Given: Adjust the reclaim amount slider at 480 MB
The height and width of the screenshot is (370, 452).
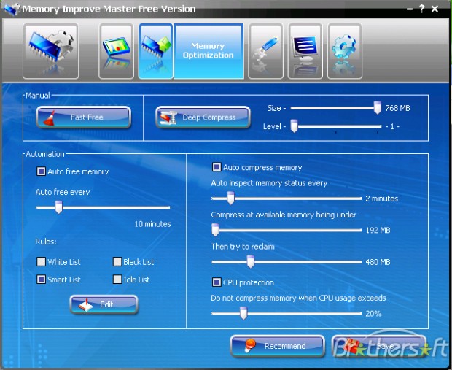Looking at the screenshot, I should (x=250, y=262).
